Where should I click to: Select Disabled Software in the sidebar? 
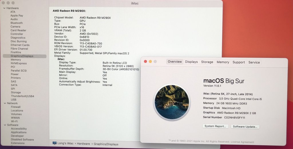coord(22,140)
